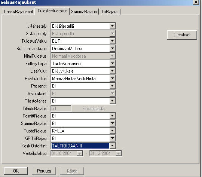Open the TiliRajaus tab

110,12
